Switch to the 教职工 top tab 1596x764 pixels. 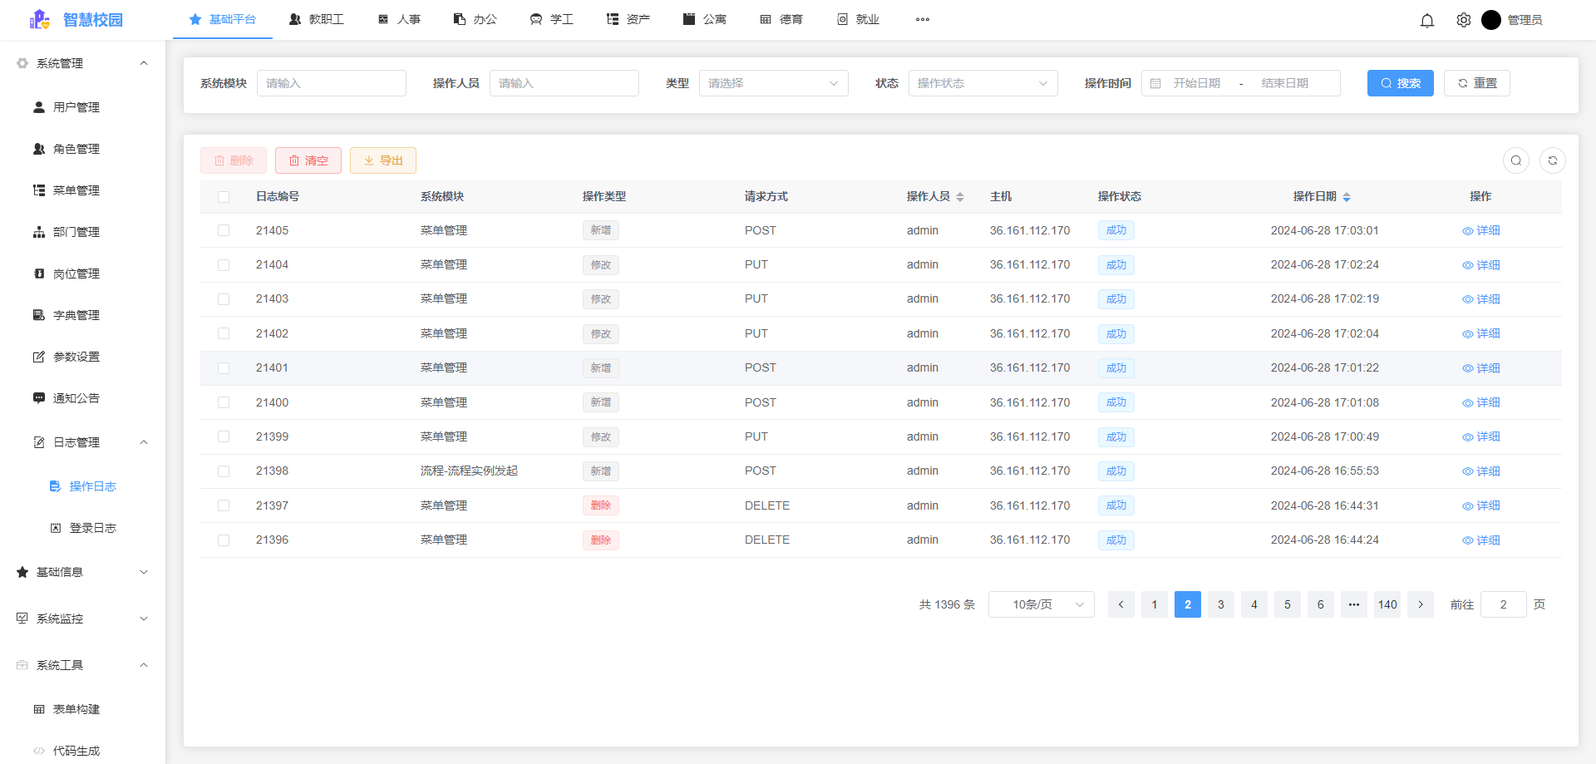(317, 19)
